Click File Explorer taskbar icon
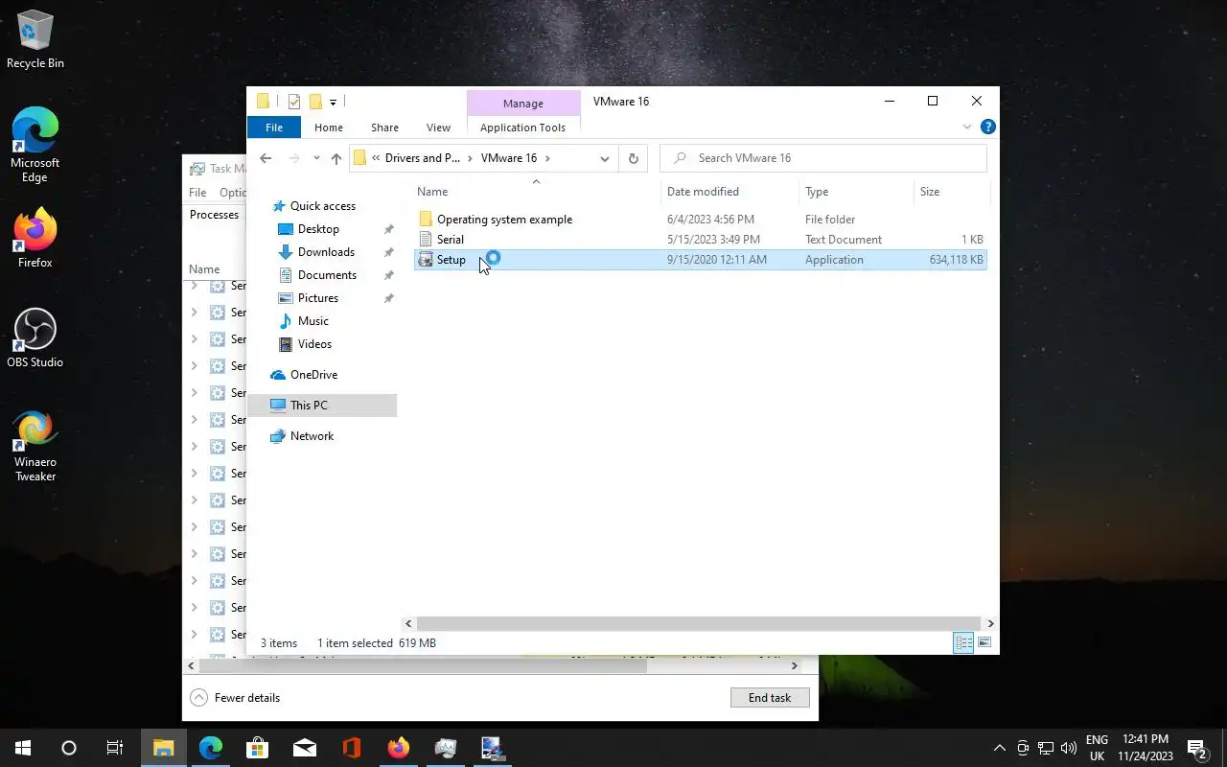 (163, 748)
